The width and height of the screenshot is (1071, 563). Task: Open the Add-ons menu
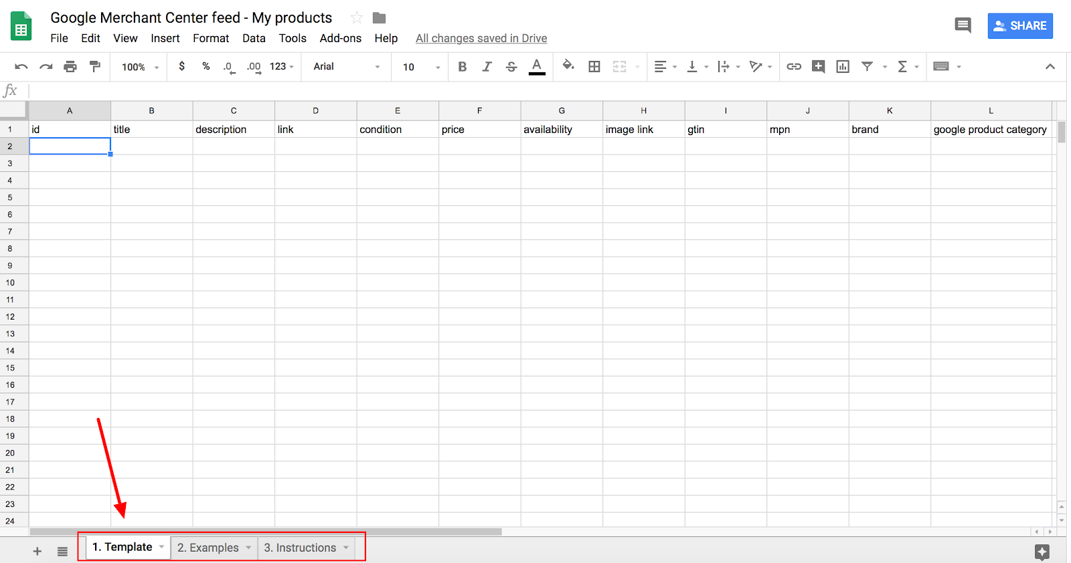(x=340, y=38)
